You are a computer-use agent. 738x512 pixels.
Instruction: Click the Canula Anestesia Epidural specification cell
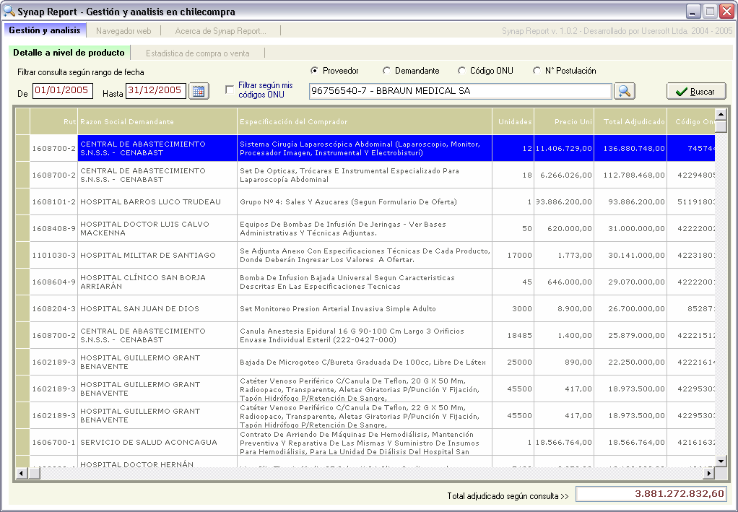(x=365, y=336)
